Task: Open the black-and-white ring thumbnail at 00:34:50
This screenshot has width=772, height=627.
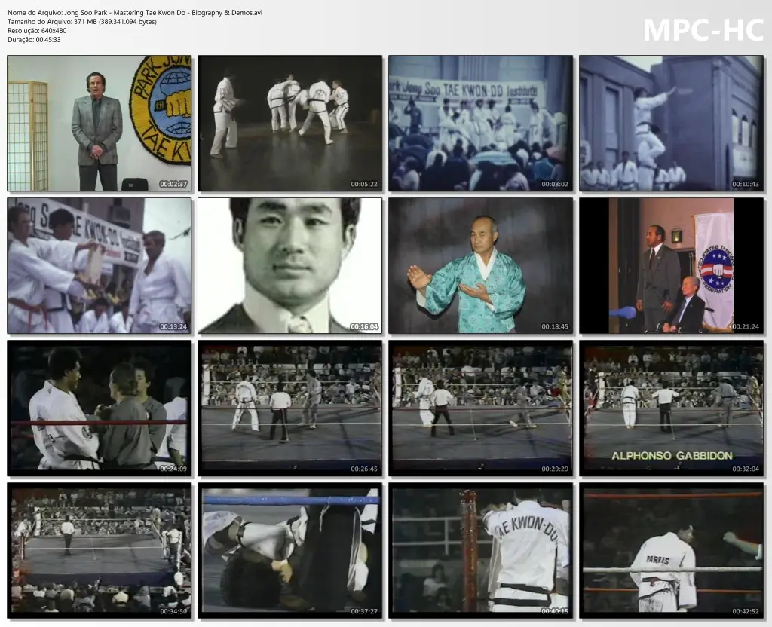Action: click(x=99, y=549)
